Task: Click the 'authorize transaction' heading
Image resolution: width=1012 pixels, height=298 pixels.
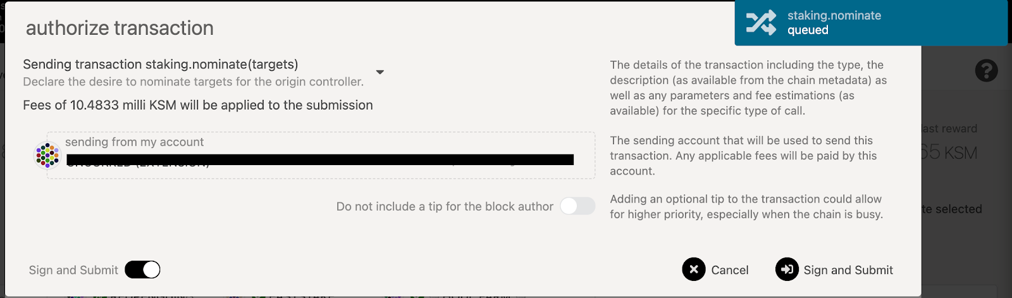Action: click(x=120, y=28)
